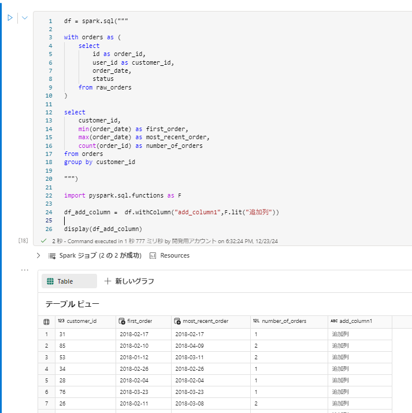412x413 pixels.
Task: Click the テーブル ビュー heading
Action: [72, 304]
